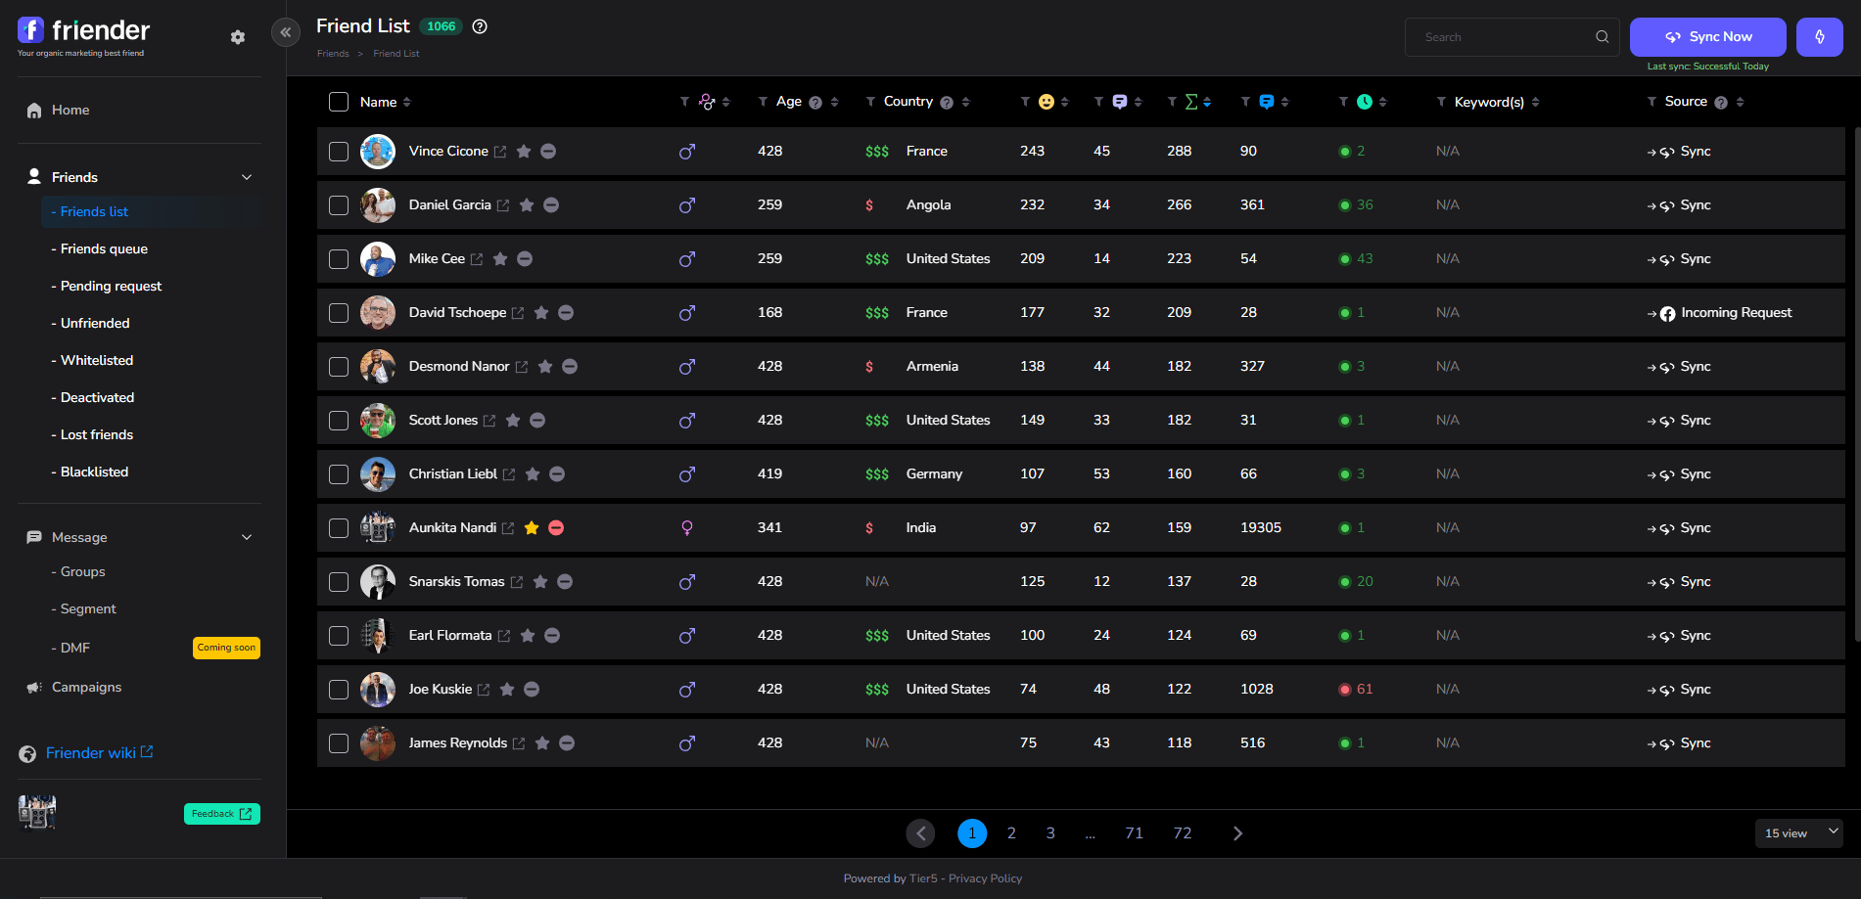Open the Friender wiki link

pyautogui.click(x=91, y=753)
